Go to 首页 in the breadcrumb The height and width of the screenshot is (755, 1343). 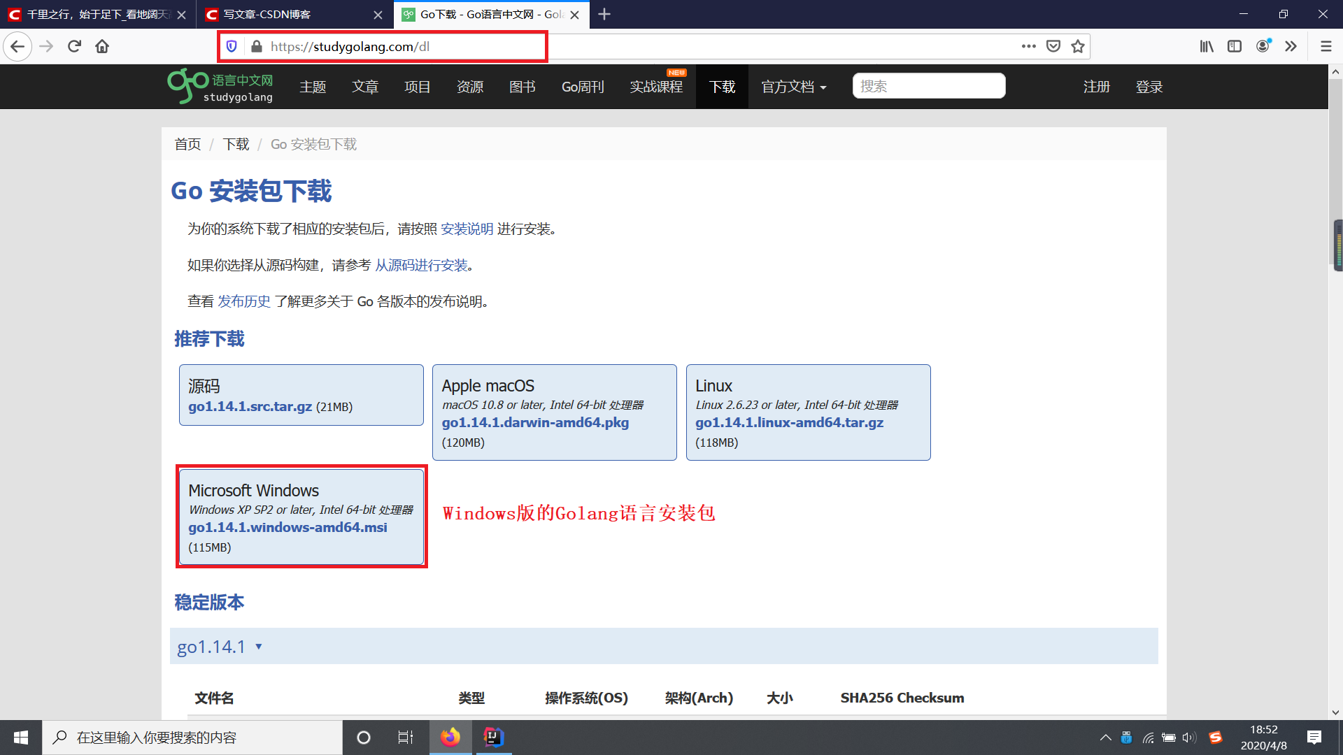click(187, 144)
